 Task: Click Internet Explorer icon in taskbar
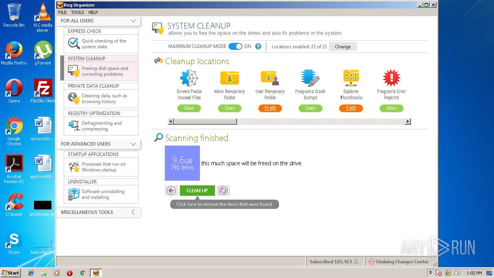[31, 273]
